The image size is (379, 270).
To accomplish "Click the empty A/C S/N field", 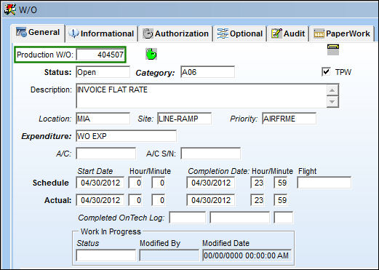I will (210, 154).
